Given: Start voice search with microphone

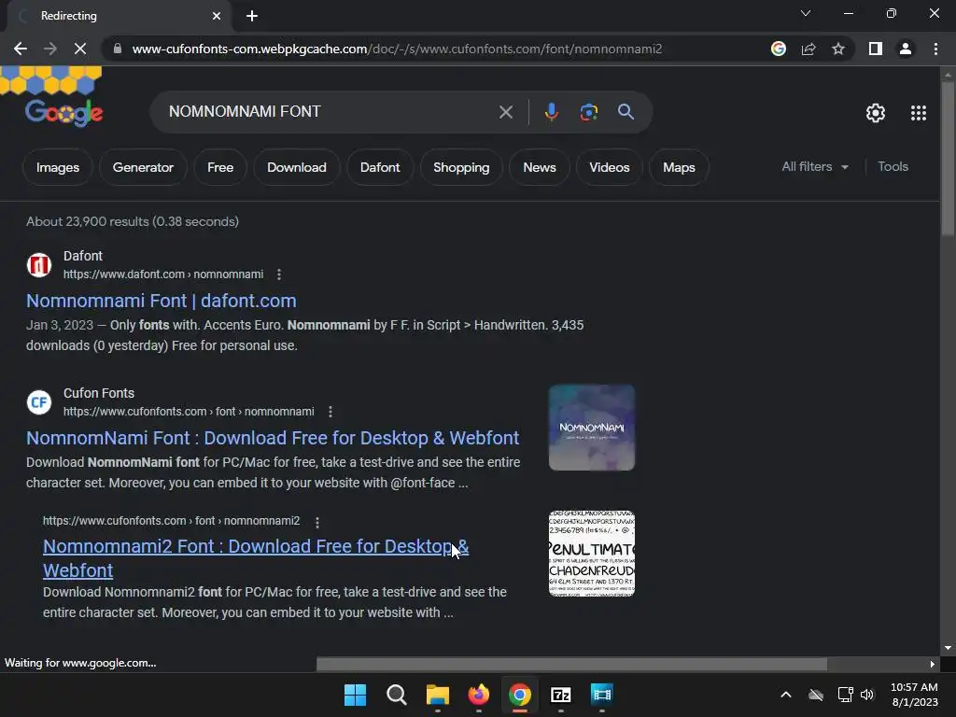Looking at the screenshot, I should click(x=551, y=112).
